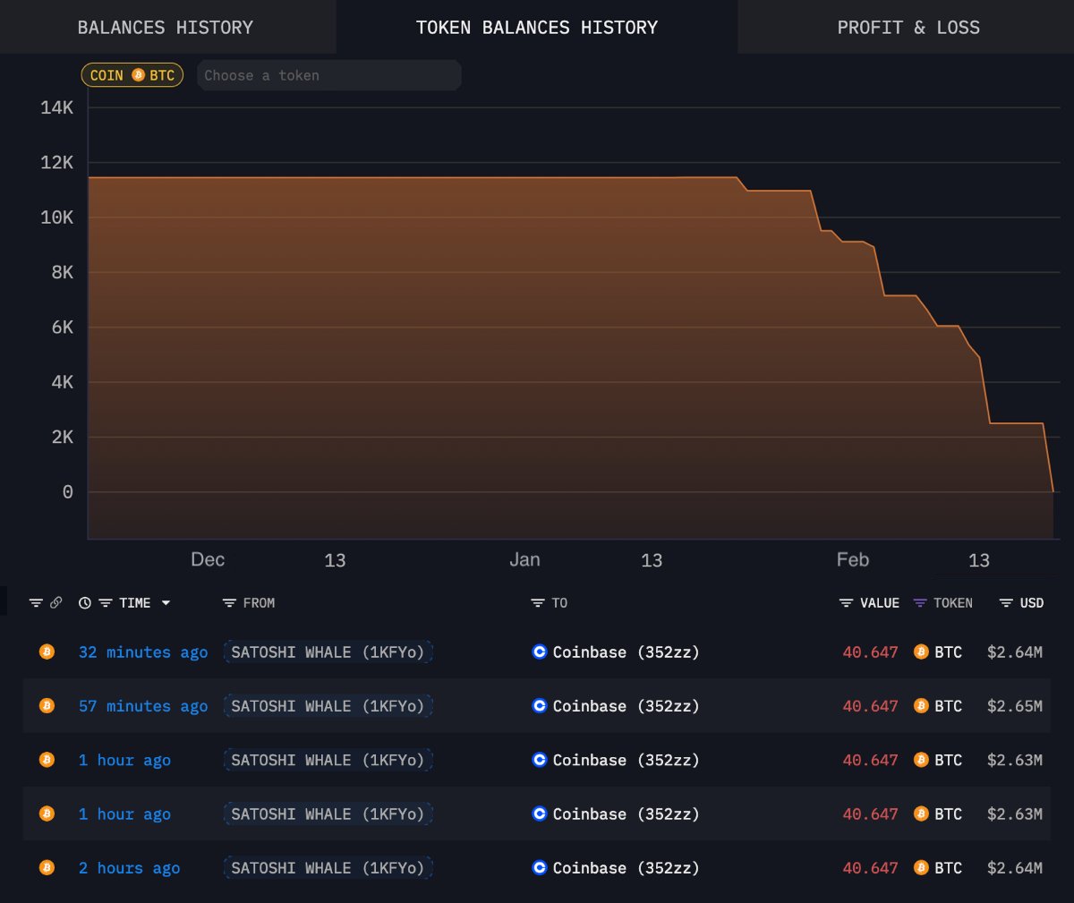The height and width of the screenshot is (903, 1074).
Task: Open the filter on the FROM column
Action: point(229,602)
